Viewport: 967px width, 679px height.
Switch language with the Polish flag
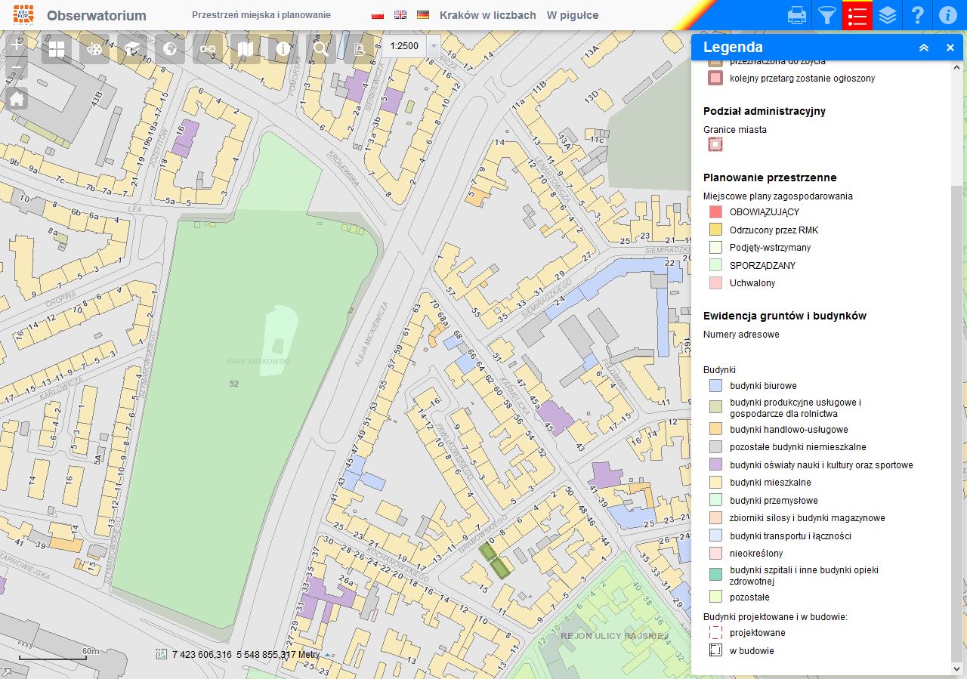point(378,15)
